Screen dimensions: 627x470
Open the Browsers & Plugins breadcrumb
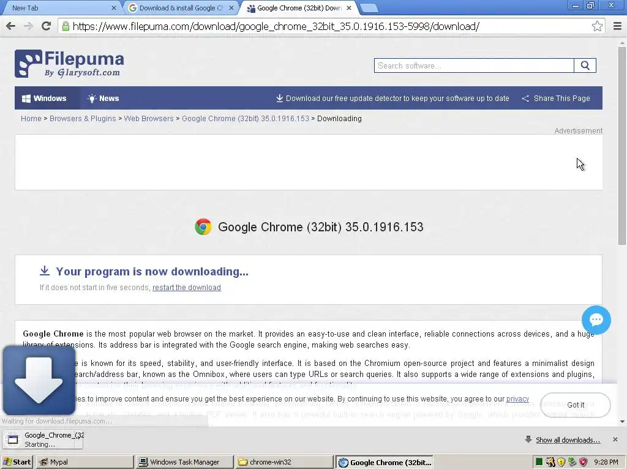83,119
